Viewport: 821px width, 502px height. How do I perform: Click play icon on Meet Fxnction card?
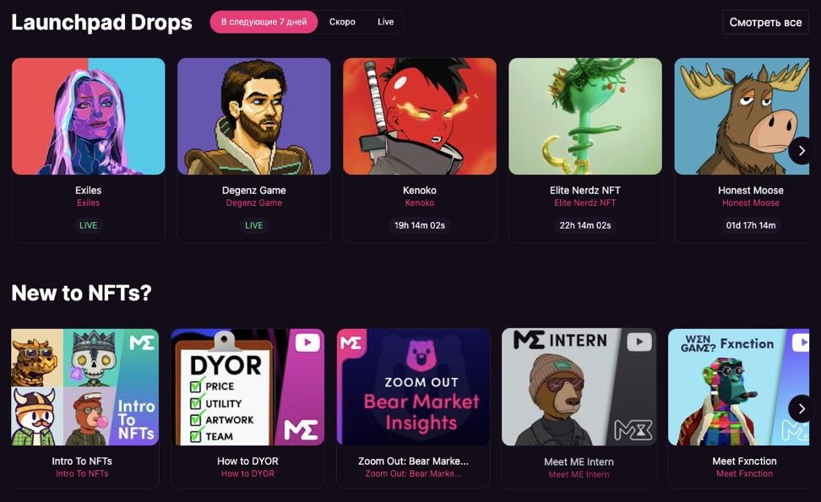[x=801, y=343]
